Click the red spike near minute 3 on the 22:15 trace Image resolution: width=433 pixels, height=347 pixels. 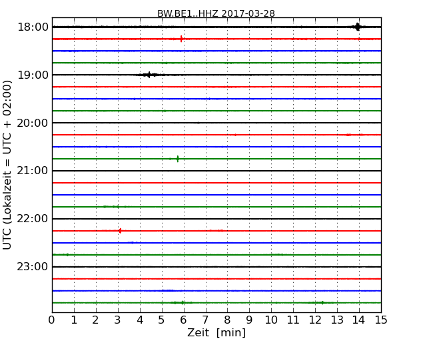tap(120, 230)
